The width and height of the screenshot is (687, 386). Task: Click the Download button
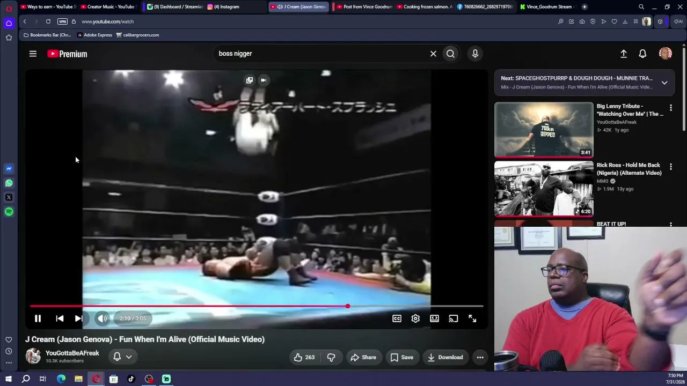[445, 358]
